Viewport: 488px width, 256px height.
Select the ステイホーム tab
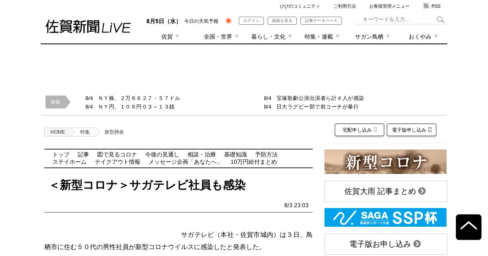tap(70, 162)
